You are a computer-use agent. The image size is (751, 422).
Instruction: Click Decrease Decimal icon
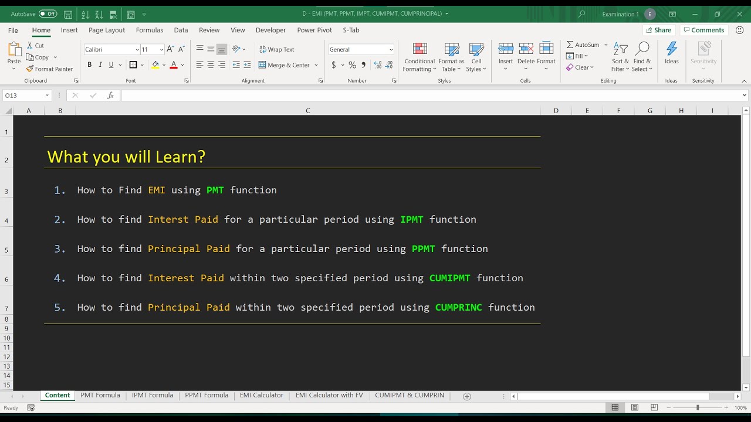point(390,65)
